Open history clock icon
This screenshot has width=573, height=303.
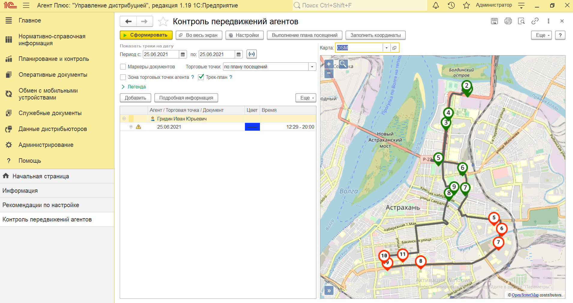[451, 5]
